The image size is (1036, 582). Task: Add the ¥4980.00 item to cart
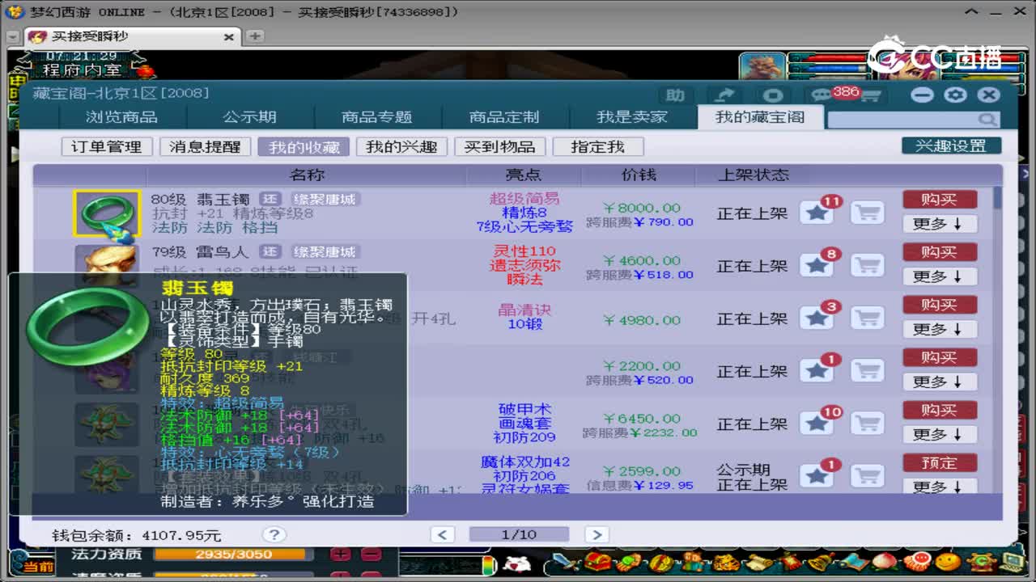[x=867, y=318]
